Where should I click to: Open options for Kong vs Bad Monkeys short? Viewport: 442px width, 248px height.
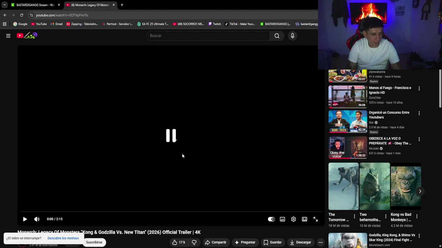[x=417, y=217]
